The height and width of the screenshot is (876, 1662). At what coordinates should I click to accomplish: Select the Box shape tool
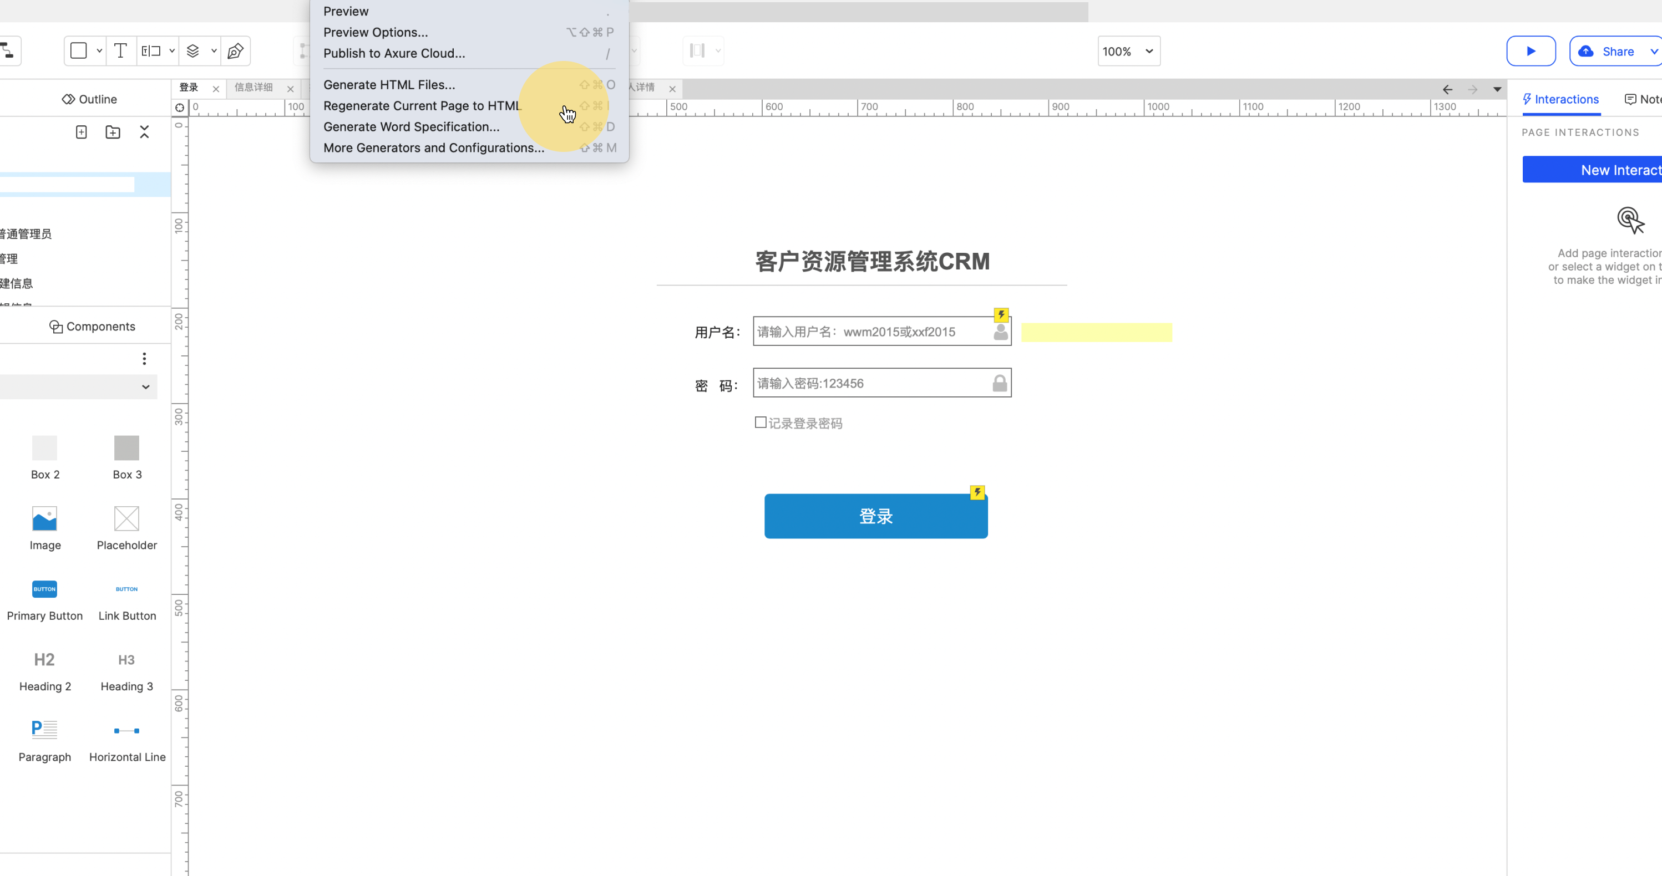point(79,50)
